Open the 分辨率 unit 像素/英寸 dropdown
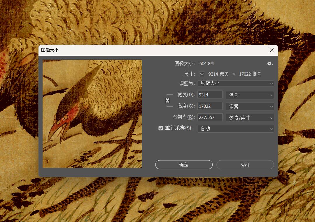Image resolution: width=315 pixels, height=222 pixels. point(250,118)
